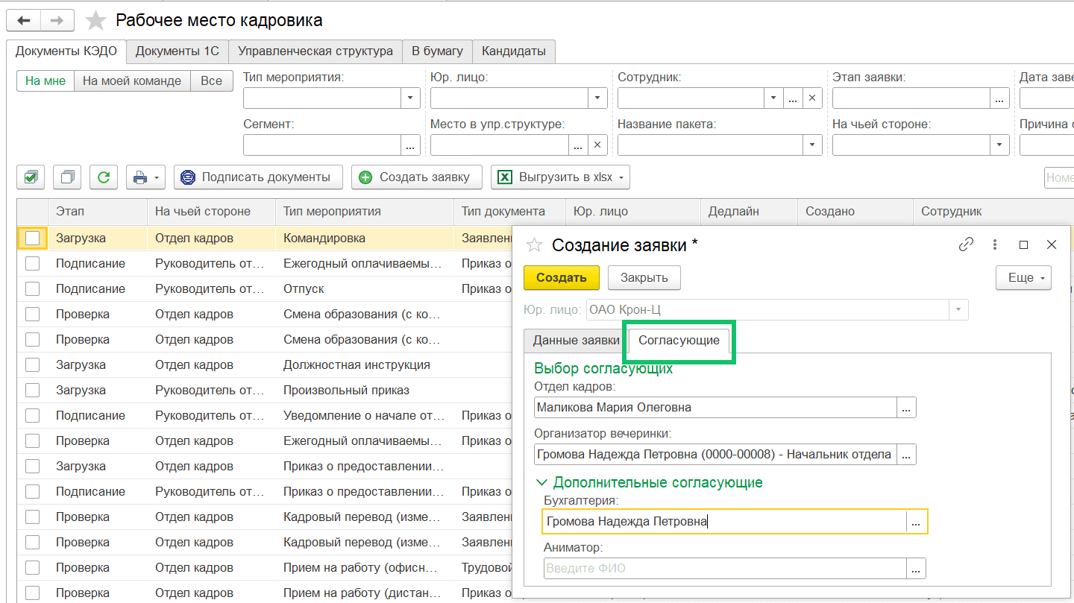Sort by the Дедлайн column header

pos(749,212)
